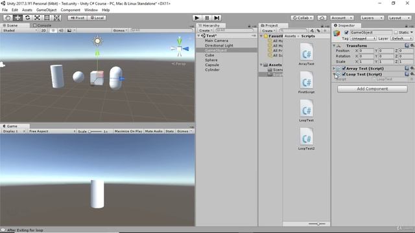Open the Assets menu

pyautogui.click(x=27, y=10)
